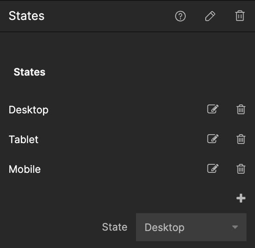
Task: Click the pencil edit icon in header
Action: [x=210, y=16]
